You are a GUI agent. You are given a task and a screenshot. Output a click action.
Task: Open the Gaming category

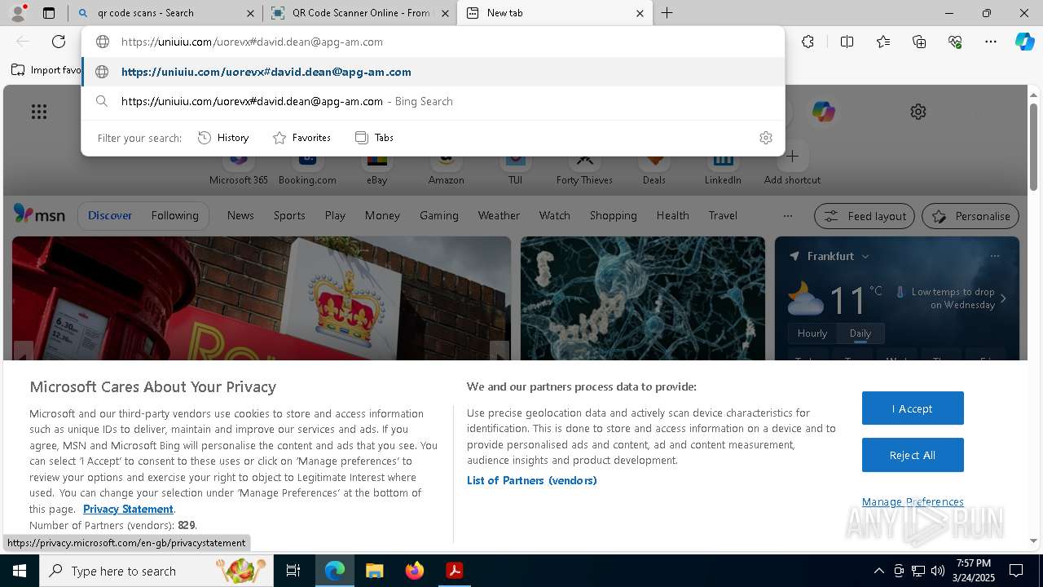pyautogui.click(x=438, y=215)
